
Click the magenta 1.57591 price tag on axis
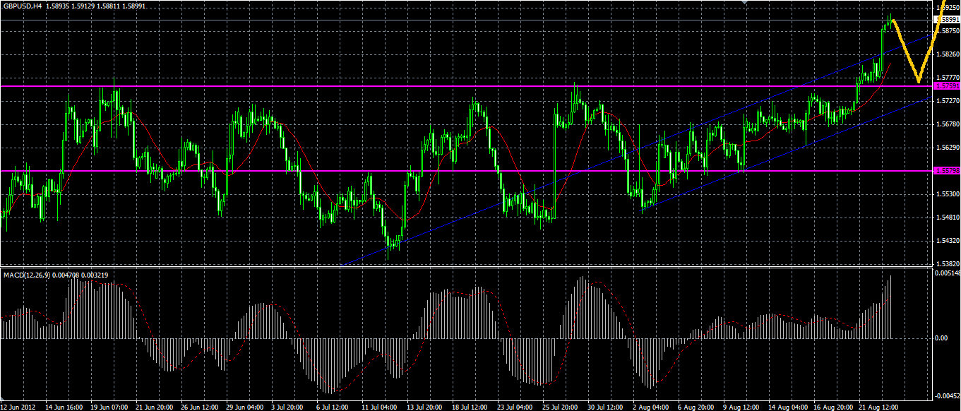pos(946,86)
